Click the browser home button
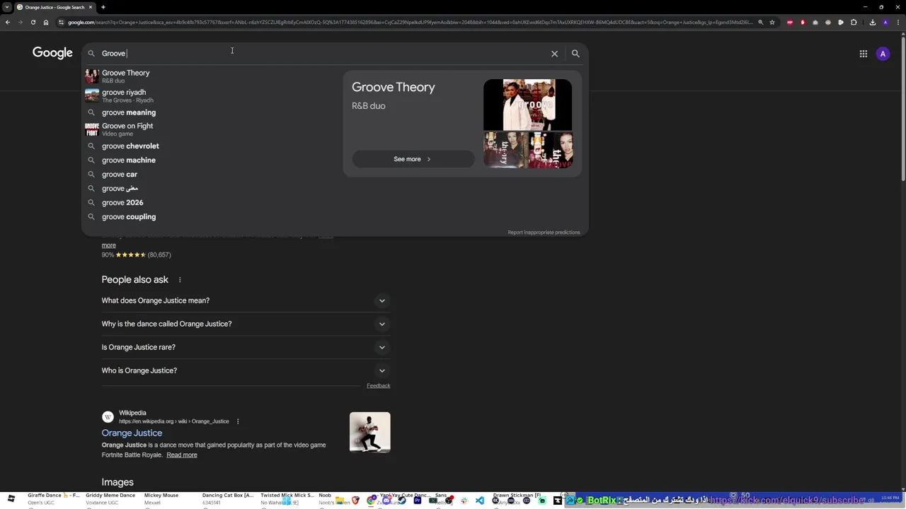Image resolution: width=906 pixels, height=509 pixels. click(x=45, y=22)
